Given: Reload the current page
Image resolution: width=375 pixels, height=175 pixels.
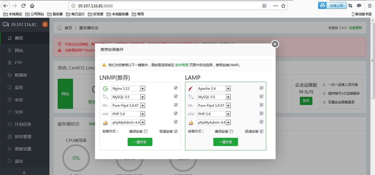Looking at the screenshot, I should (x=24, y=6).
